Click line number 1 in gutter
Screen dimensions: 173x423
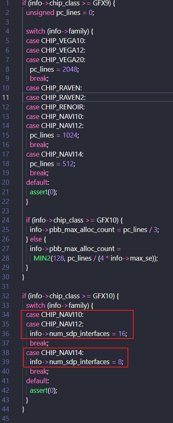(7, 3)
